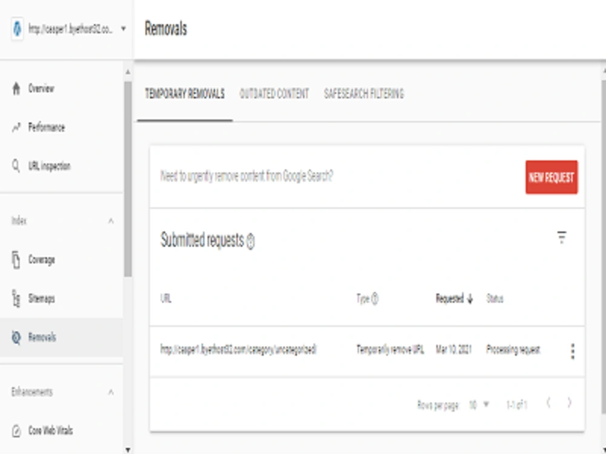
Task: Click the Enhancements section label
Action: coord(32,392)
